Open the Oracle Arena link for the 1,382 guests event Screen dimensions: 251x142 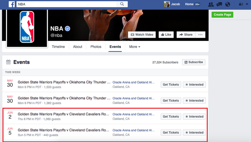134,98
